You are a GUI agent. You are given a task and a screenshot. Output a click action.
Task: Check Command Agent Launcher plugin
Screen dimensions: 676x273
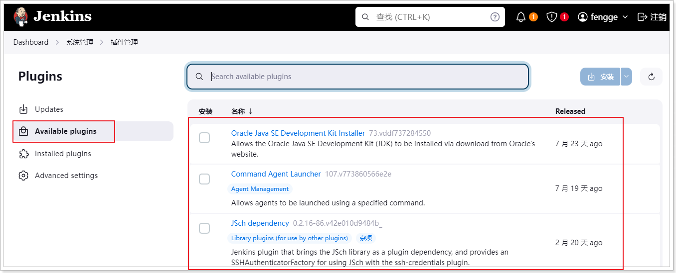point(204,179)
